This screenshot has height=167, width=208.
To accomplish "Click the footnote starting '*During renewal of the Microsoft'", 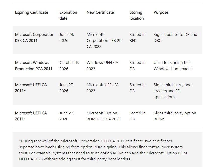I will 103,150.
